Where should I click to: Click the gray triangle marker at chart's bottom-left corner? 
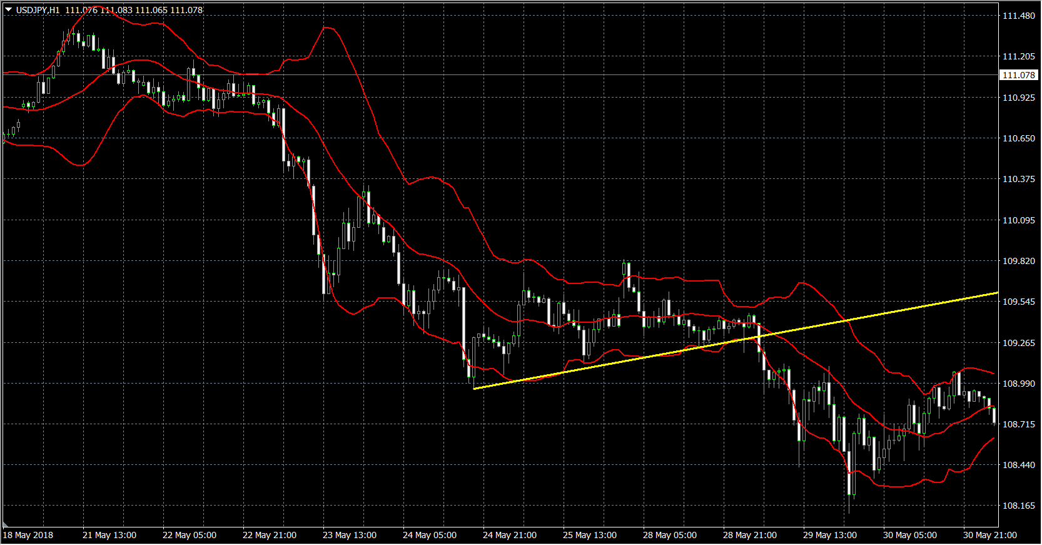6,524
